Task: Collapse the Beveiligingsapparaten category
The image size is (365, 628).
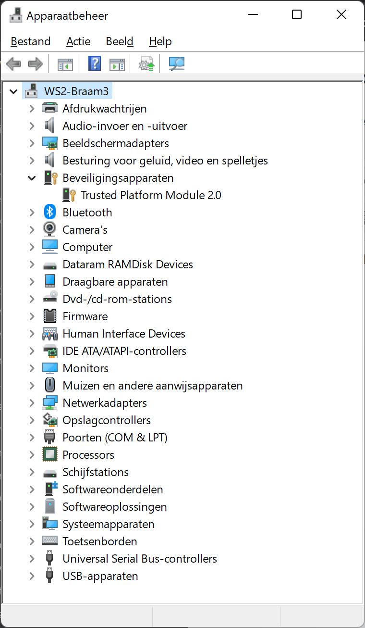Action: tap(32, 178)
